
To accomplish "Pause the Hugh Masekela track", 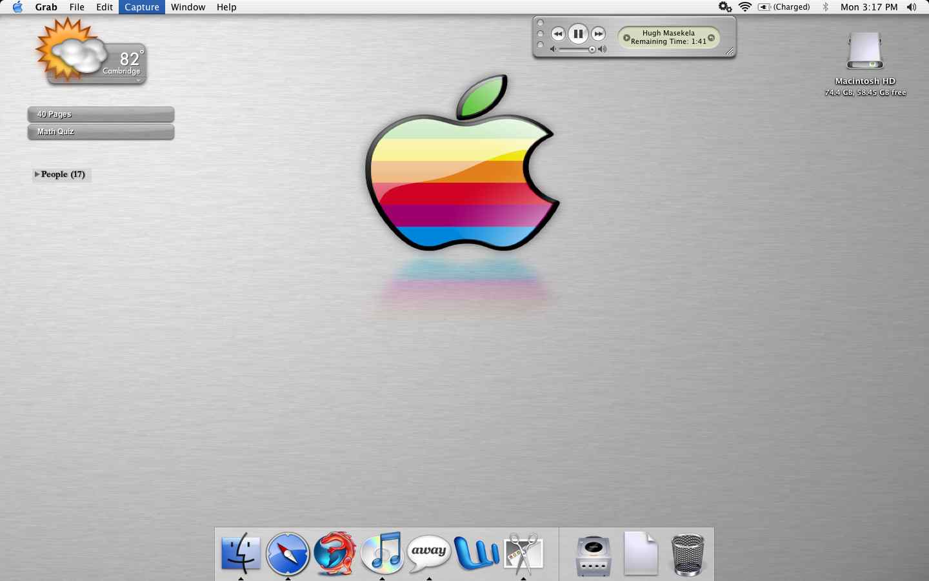I will pyautogui.click(x=578, y=34).
